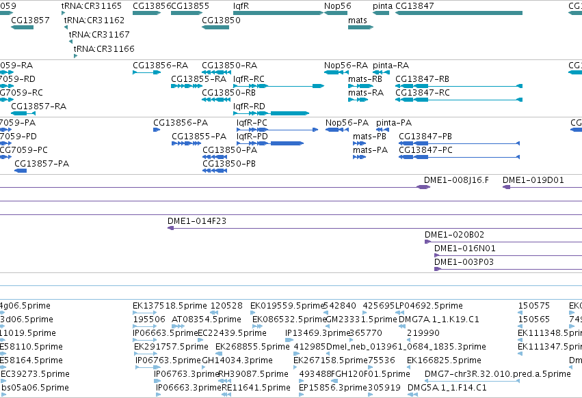Select the pinta gene

click(381, 13)
